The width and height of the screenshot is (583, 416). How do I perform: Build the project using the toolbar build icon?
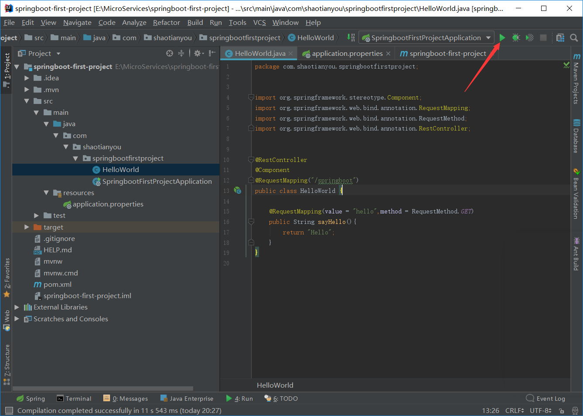click(351, 38)
